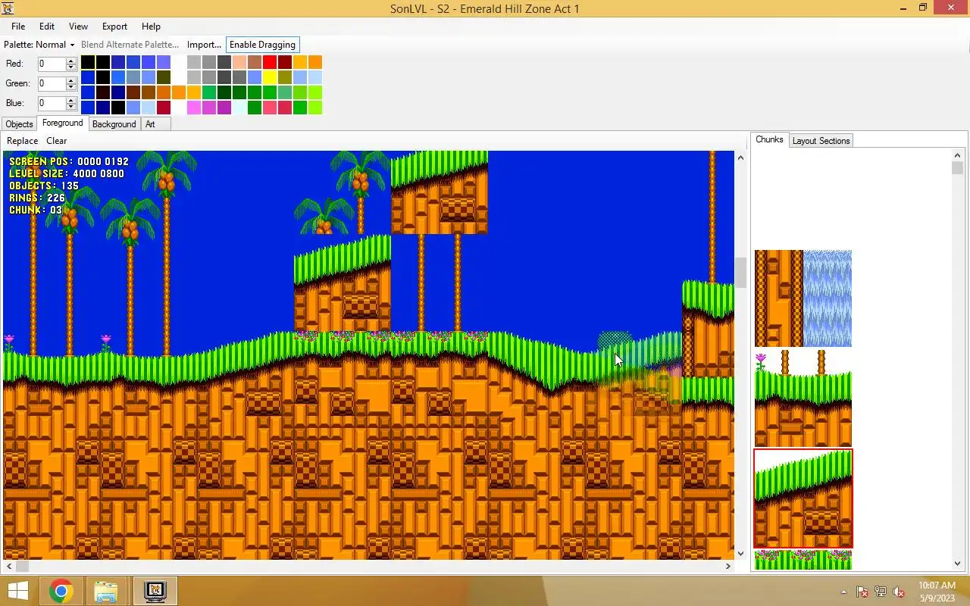
Task: Click the muted volume tray icon
Action: (x=899, y=592)
